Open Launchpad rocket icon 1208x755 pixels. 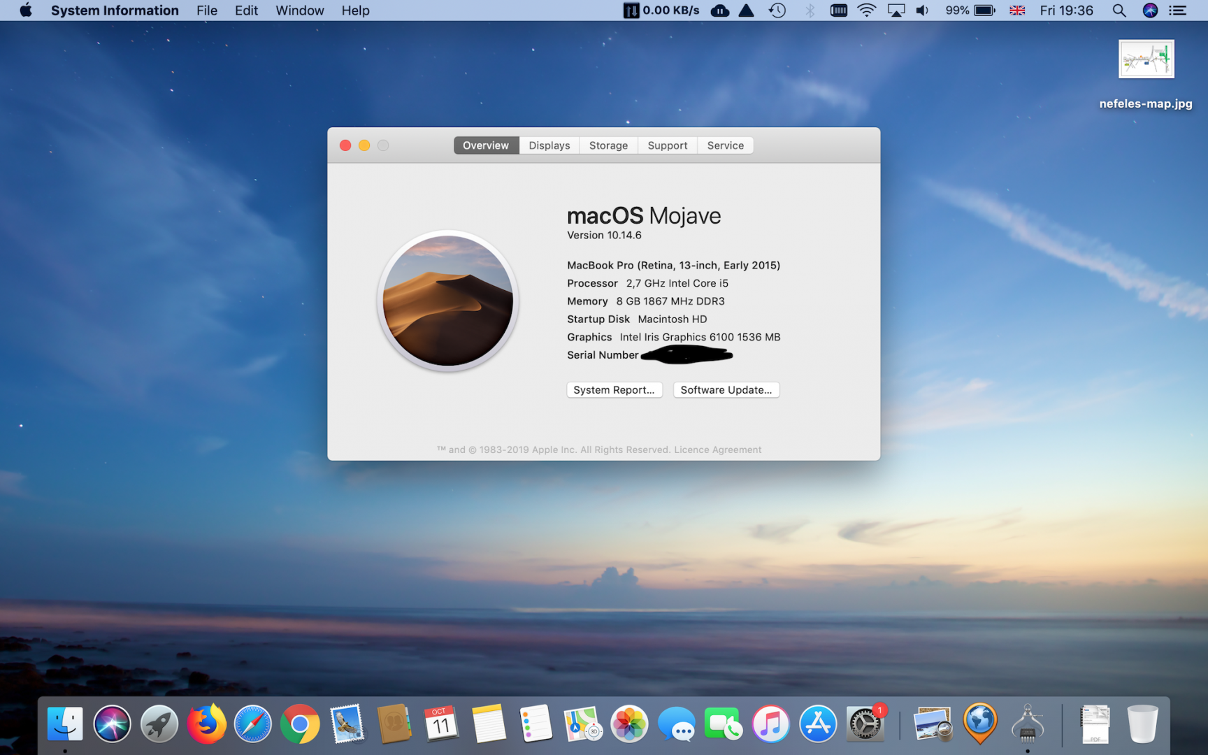(159, 724)
